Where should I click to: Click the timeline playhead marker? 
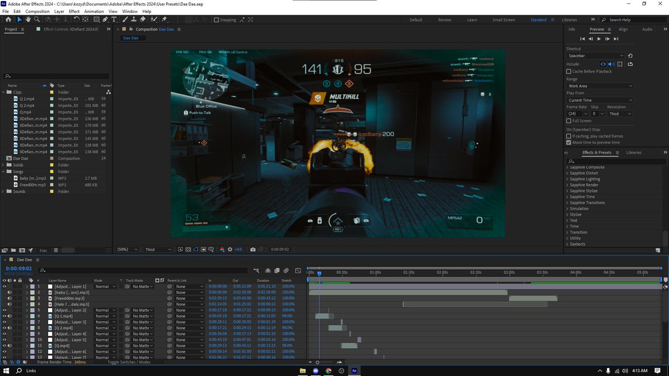[319, 273]
